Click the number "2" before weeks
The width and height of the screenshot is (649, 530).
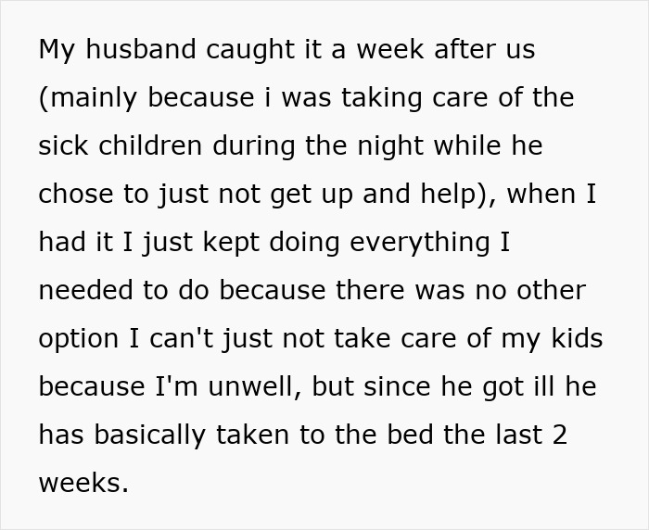coord(559,435)
